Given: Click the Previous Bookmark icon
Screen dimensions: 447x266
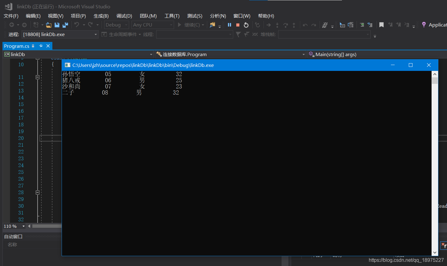Looking at the screenshot, I should (x=390, y=25).
